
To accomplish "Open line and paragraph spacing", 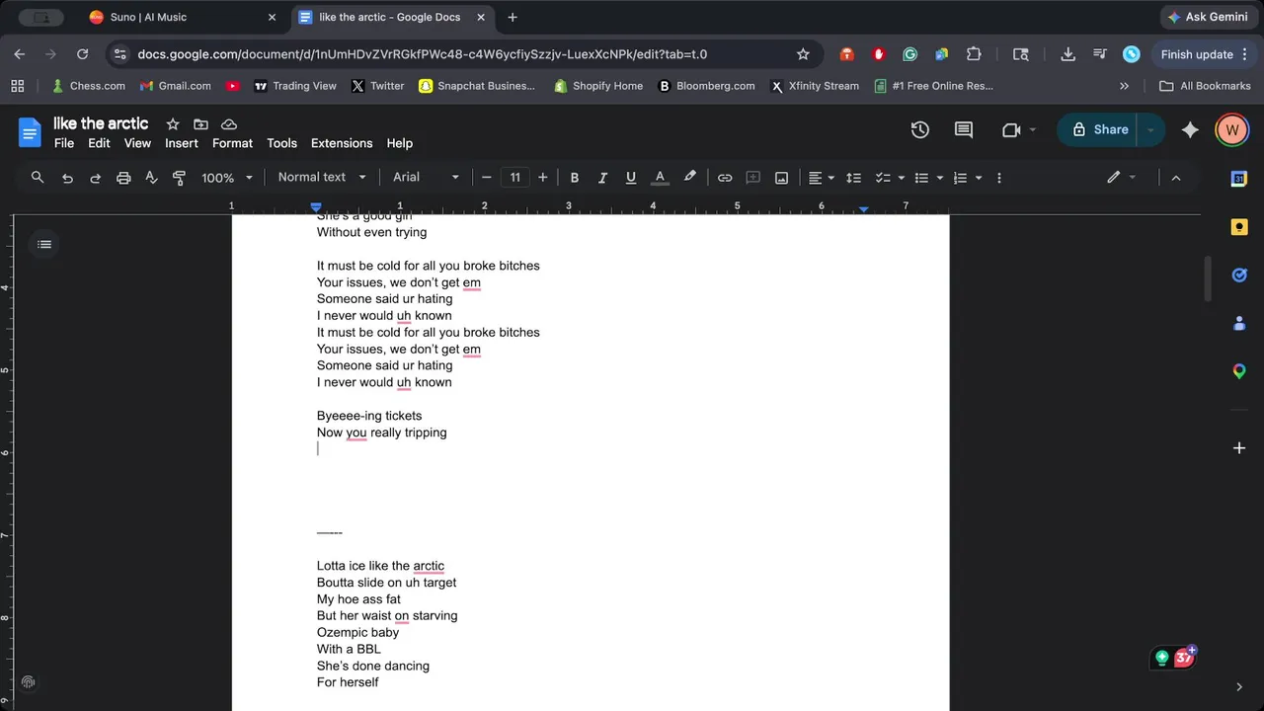I will tap(854, 178).
